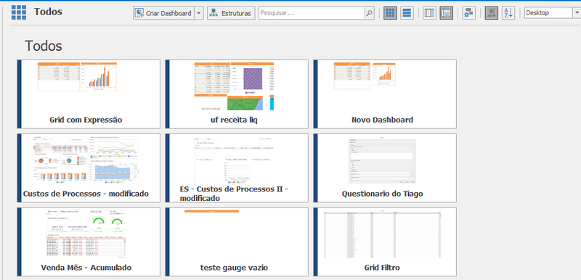The image size is (581, 280).
Task: Open the Estruturas button
Action: coord(231,13)
